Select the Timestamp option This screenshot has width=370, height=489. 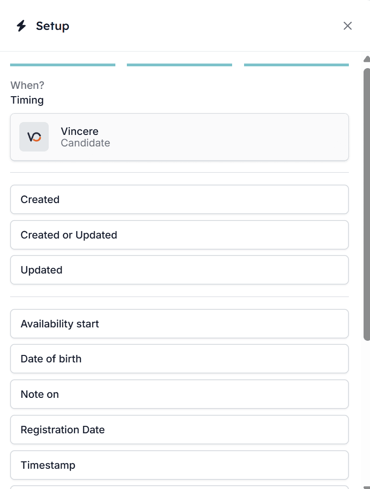[179, 465]
